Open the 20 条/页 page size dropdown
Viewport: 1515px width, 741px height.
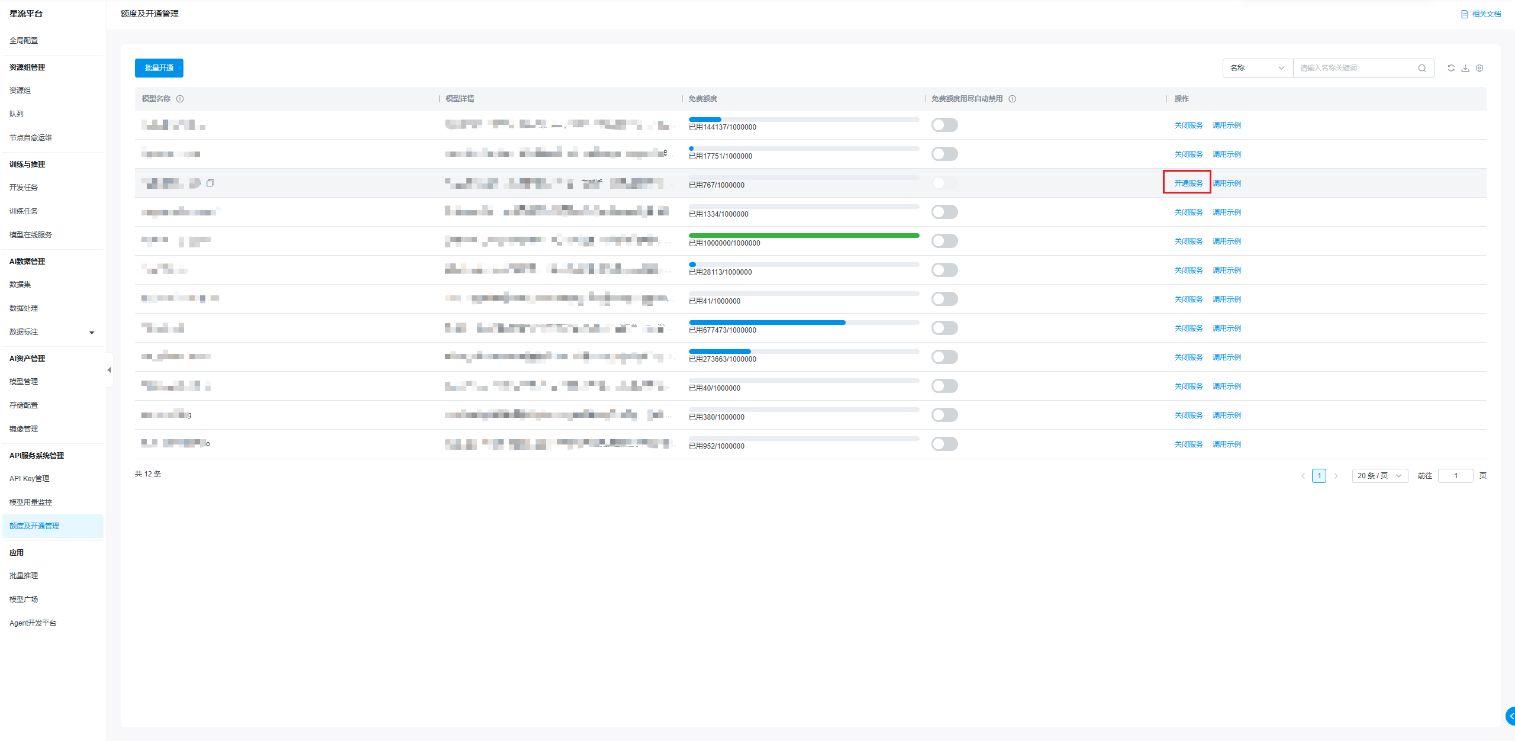(1379, 476)
